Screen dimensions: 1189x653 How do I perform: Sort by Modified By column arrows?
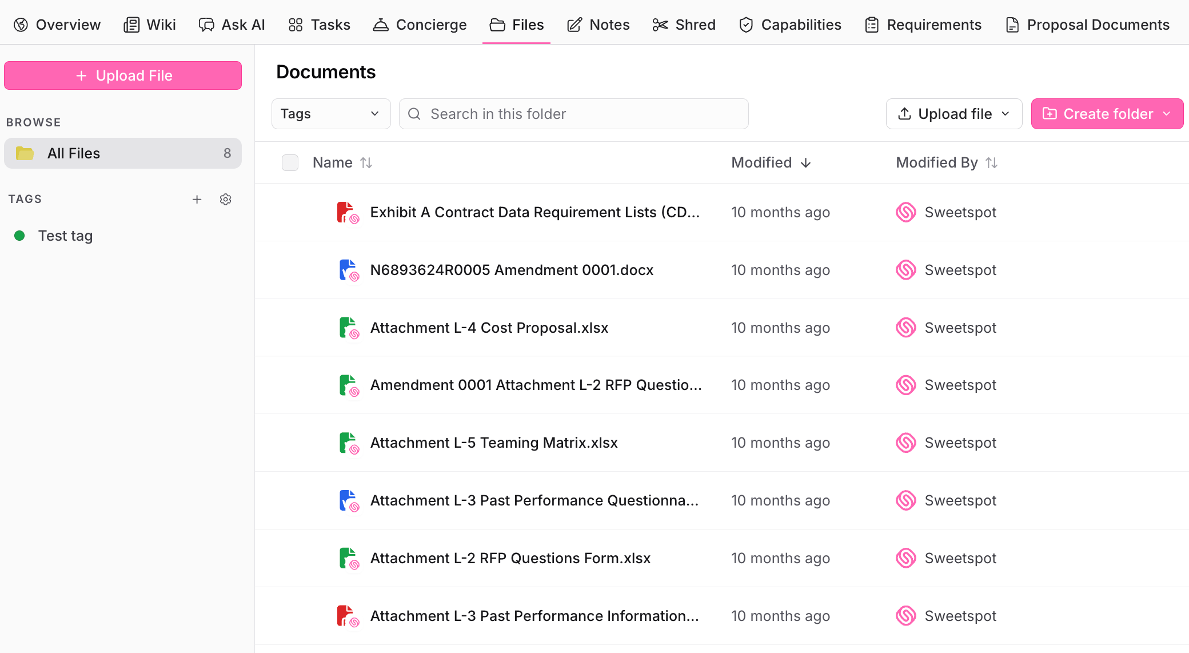pyautogui.click(x=992, y=163)
